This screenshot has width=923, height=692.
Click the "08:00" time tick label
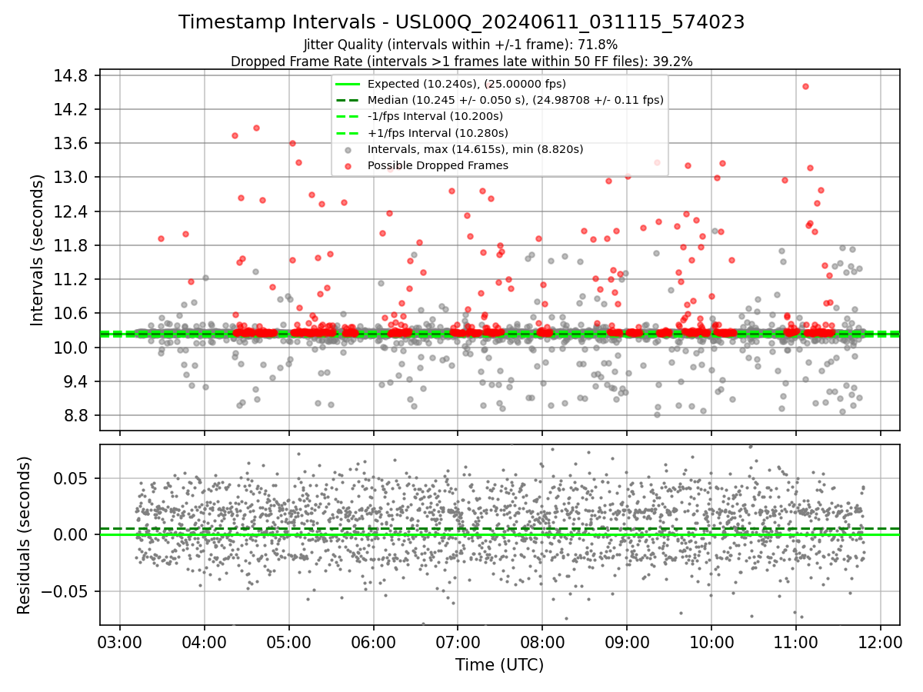pyautogui.click(x=542, y=641)
